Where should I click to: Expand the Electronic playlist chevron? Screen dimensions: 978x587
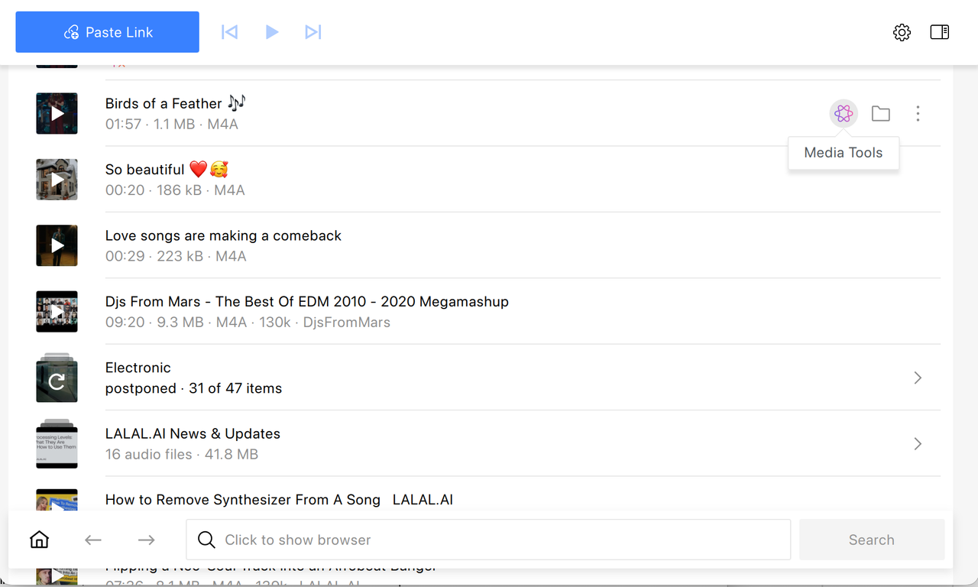918,378
